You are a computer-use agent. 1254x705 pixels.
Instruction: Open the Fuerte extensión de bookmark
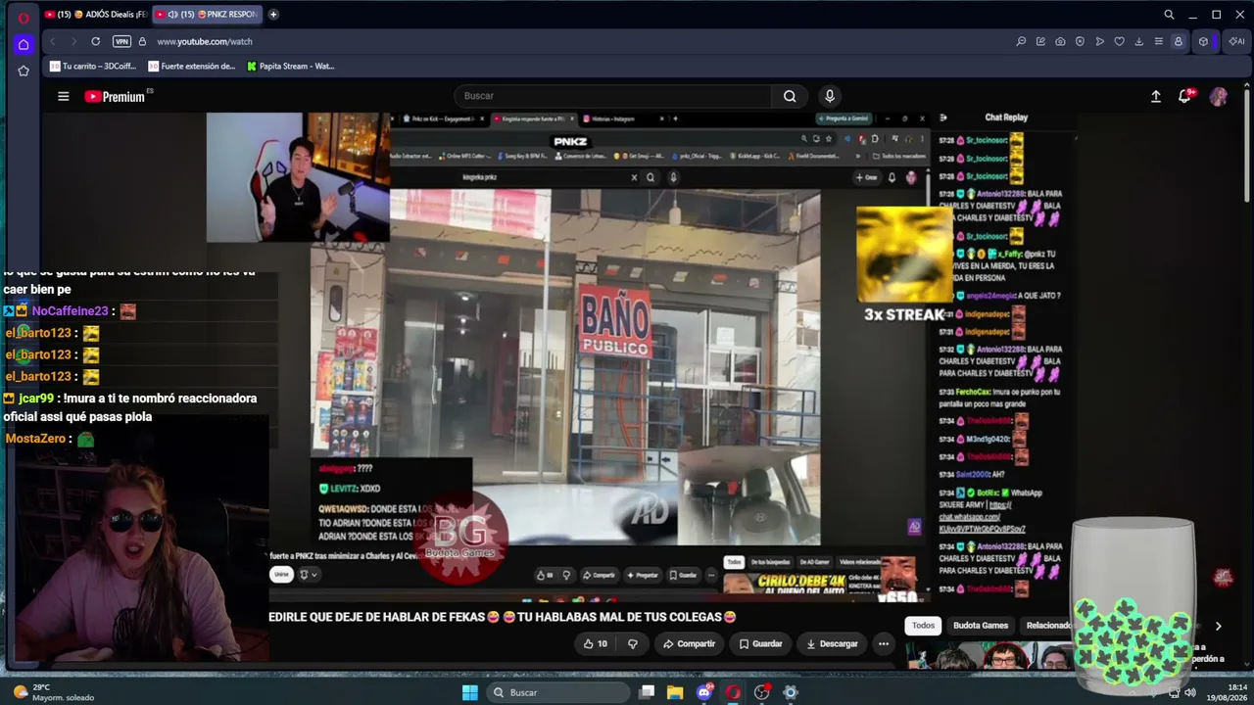[192, 67]
